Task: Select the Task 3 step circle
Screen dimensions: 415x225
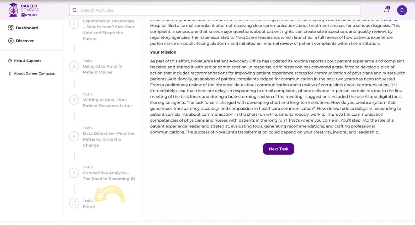Action: tap(74, 100)
